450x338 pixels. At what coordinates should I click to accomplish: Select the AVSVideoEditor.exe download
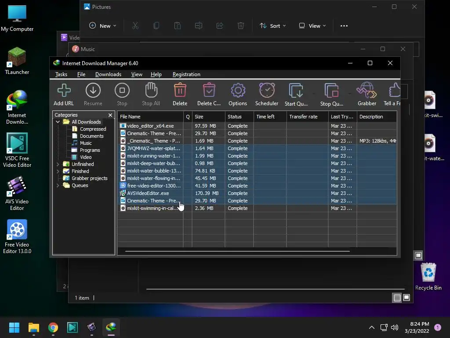257,193
